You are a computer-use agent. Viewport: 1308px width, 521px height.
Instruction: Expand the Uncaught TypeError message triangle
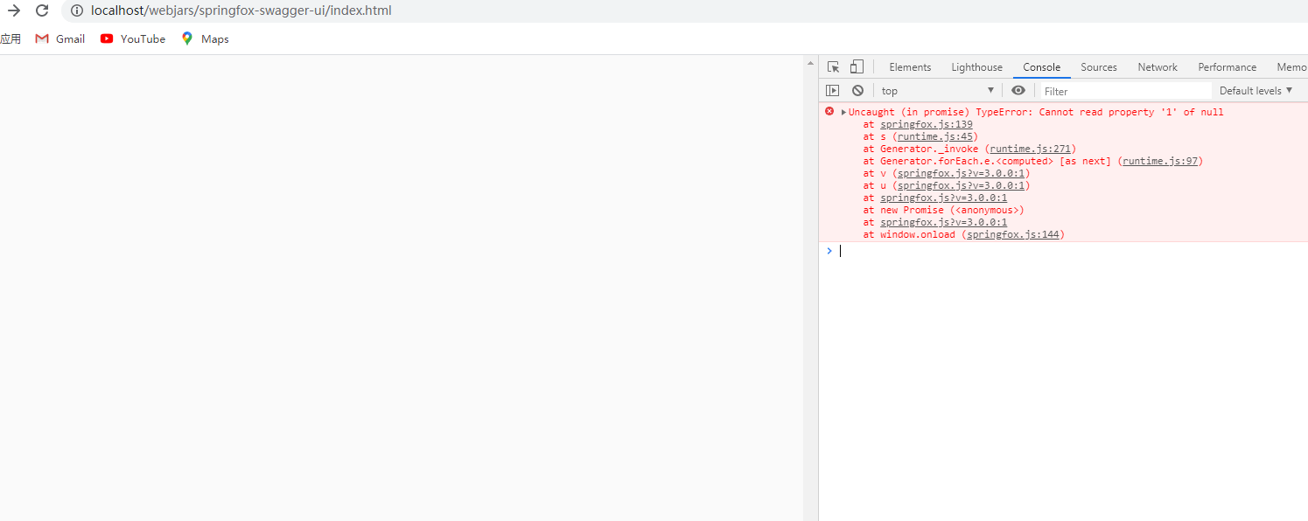tap(843, 113)
